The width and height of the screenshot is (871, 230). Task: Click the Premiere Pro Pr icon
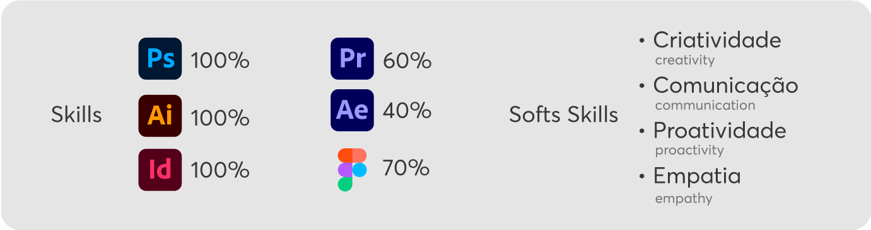(353, 58)
